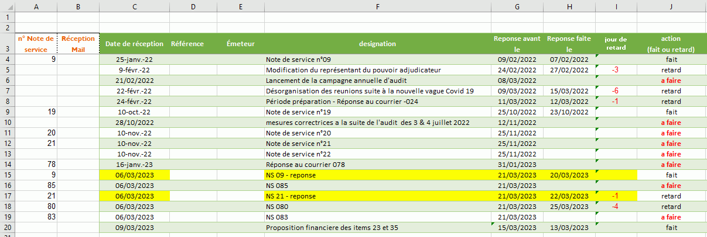Click the 'Émeteur' header cell
The height and width of the screenshot is (237, 707).
[241, 44]
